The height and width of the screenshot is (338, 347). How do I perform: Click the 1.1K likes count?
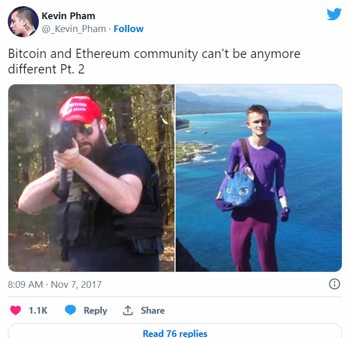pyautogui.click(x=38, y=311)
